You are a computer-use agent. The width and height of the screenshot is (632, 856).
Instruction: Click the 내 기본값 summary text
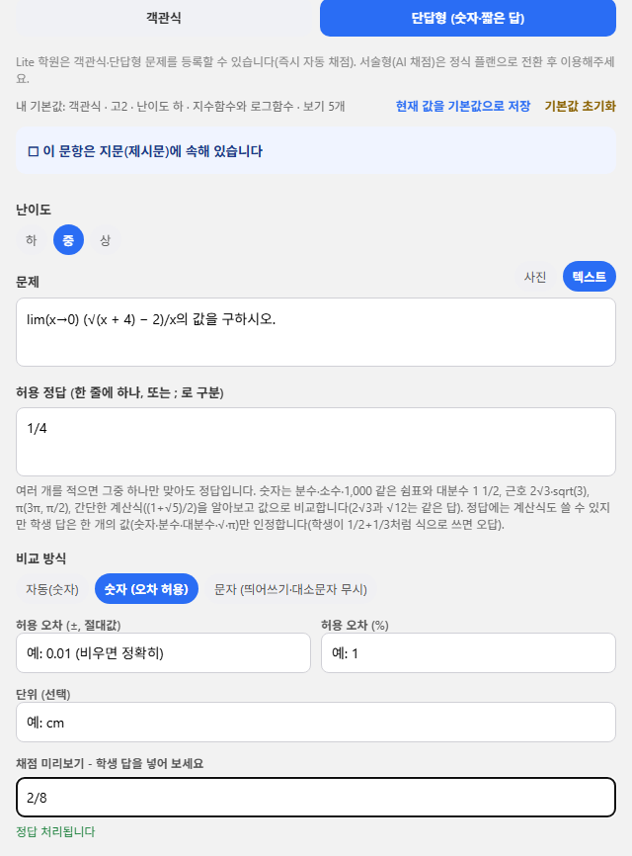181,106
